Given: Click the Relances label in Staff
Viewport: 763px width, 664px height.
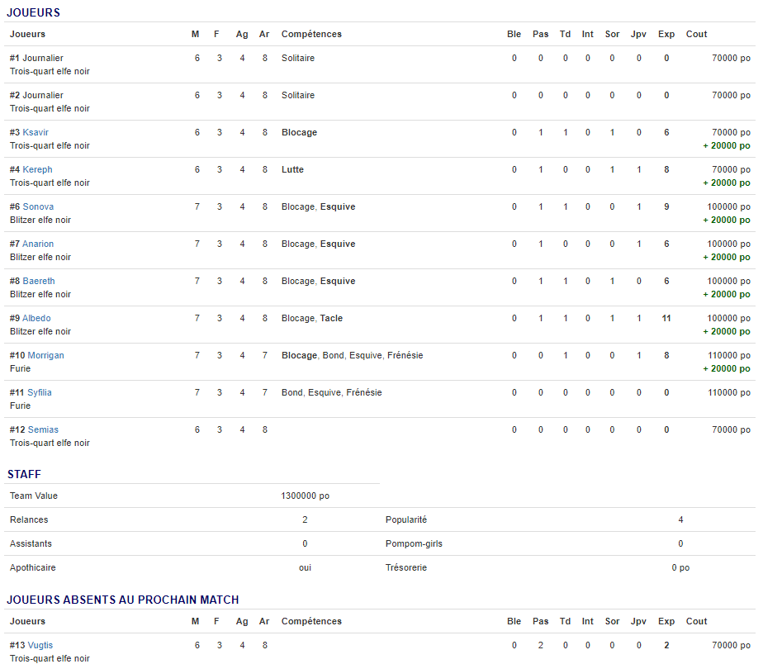Looking at the screenshot, I should [x=29, y=520].
